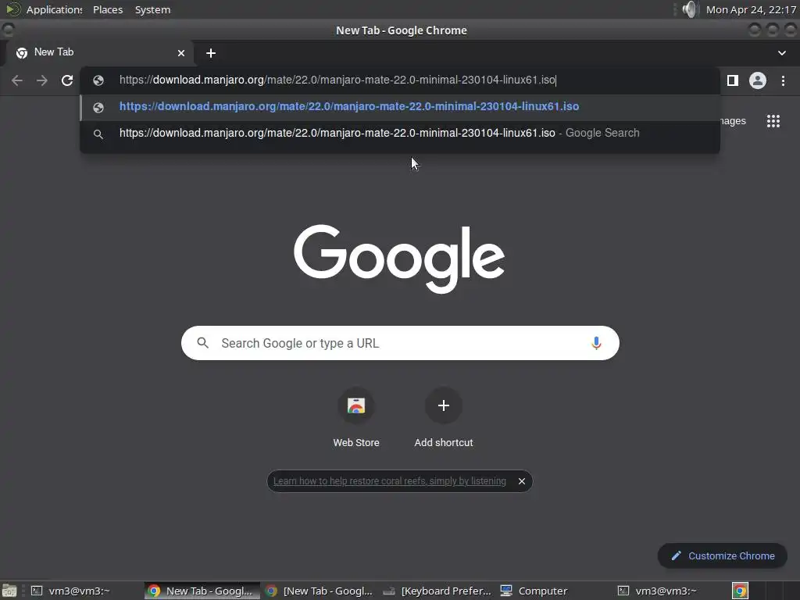Open the Chrome side panel

click(733, 80)
